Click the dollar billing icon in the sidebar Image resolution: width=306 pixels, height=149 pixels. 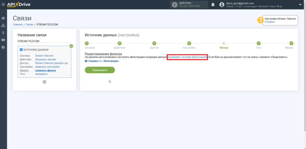point(3,33)
